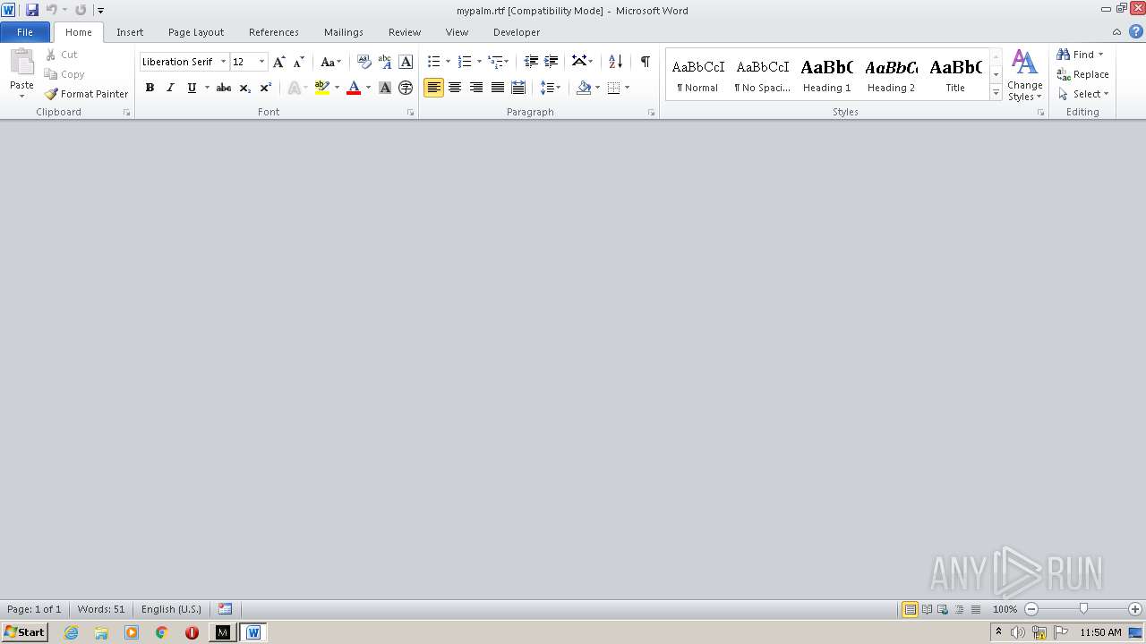The image size is (1146, 644).
Task: Open Line Spacing dropdown
Action: coord(551,88)
